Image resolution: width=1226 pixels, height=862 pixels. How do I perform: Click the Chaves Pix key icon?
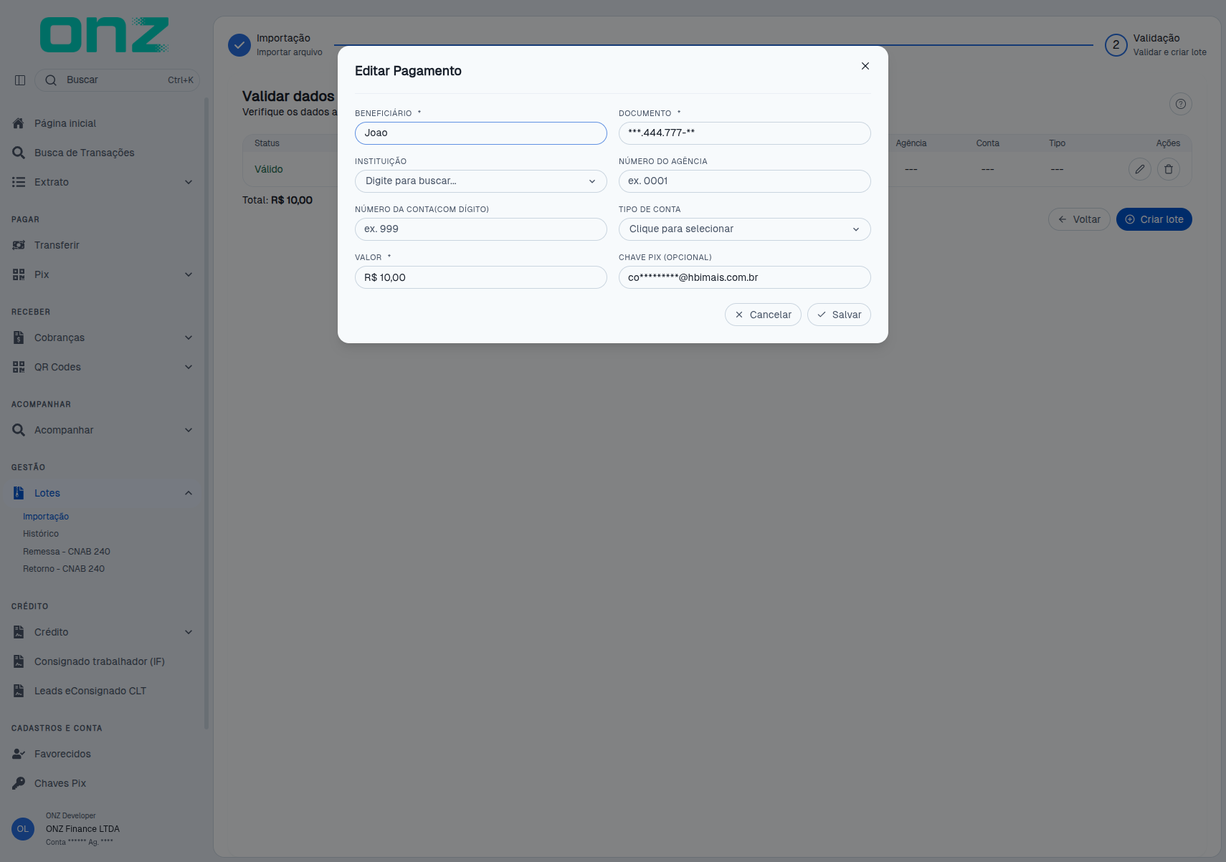point(19,783)
